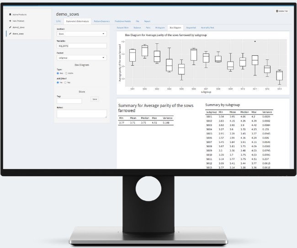Click the S013 row label in subgroup table
Image resolution: width=297 pixels, height=248 pixels.
209,168
